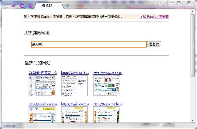Click the Raptor title text

click(x=161, y=4)
